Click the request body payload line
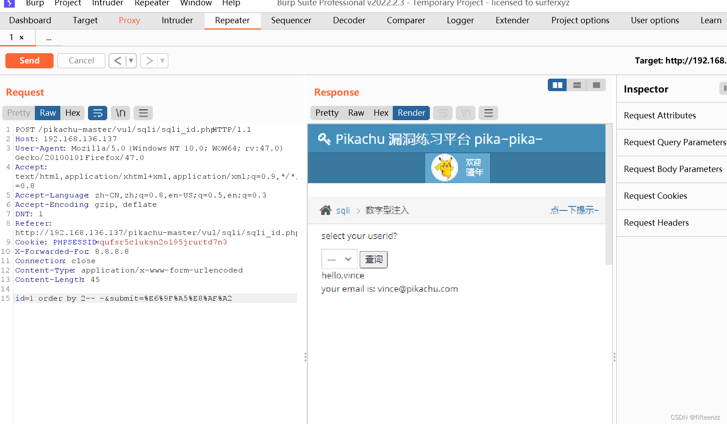Screen dimensions: 727x424 155,298
